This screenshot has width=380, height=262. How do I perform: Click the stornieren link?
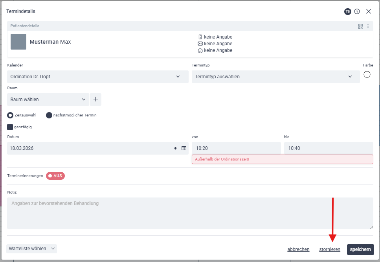[x=330, y=249]
